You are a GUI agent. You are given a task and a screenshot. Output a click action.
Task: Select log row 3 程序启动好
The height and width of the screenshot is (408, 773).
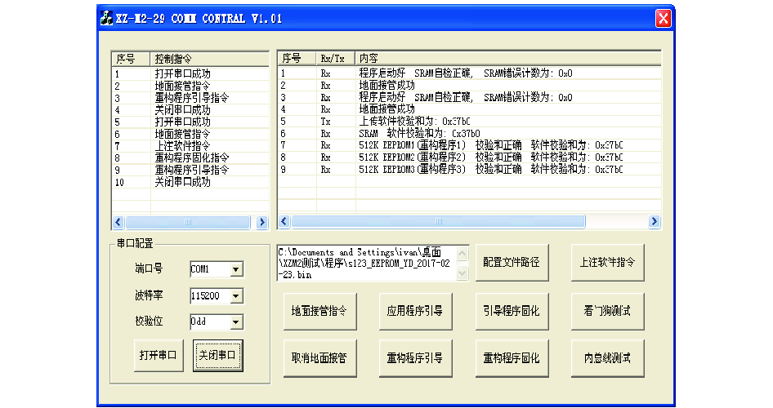469,97
